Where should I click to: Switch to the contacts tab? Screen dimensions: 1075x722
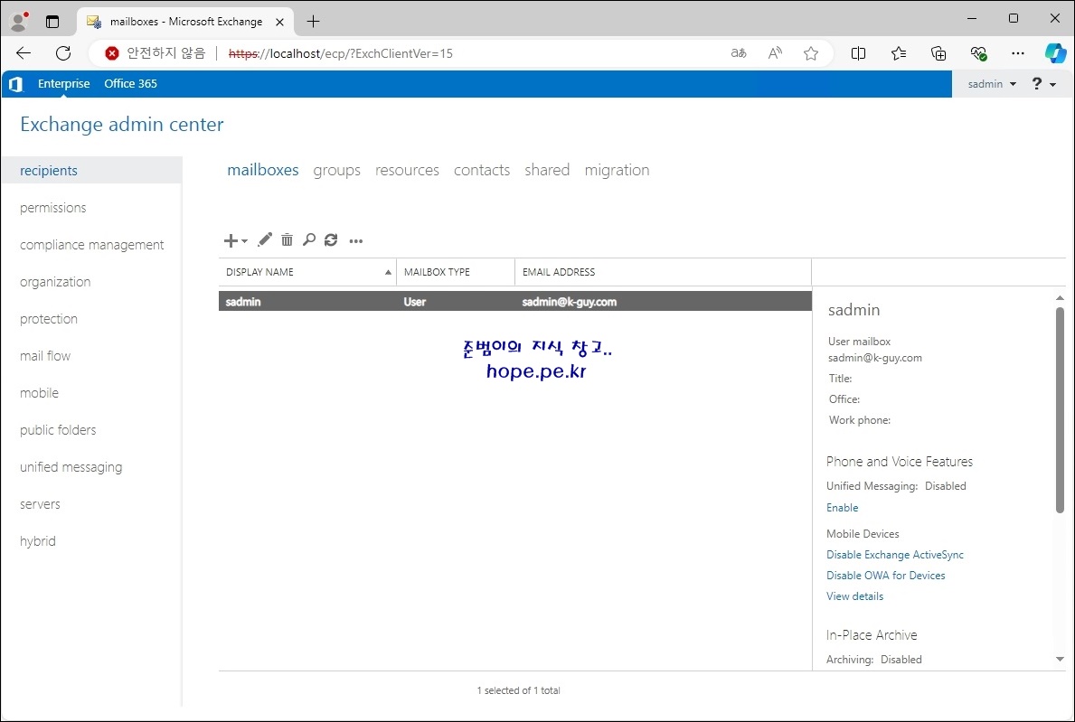[482, 170]
